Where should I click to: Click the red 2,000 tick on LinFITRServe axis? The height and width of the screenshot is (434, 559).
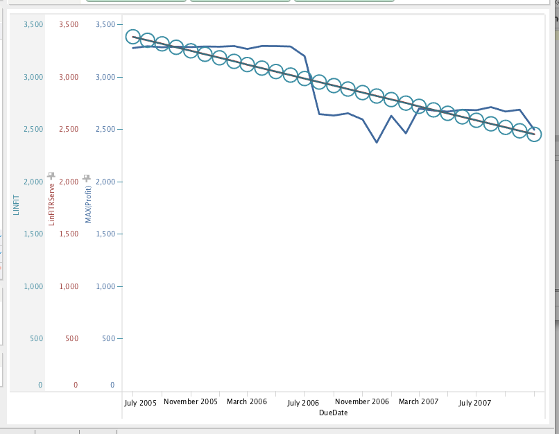tap(69, 182)
